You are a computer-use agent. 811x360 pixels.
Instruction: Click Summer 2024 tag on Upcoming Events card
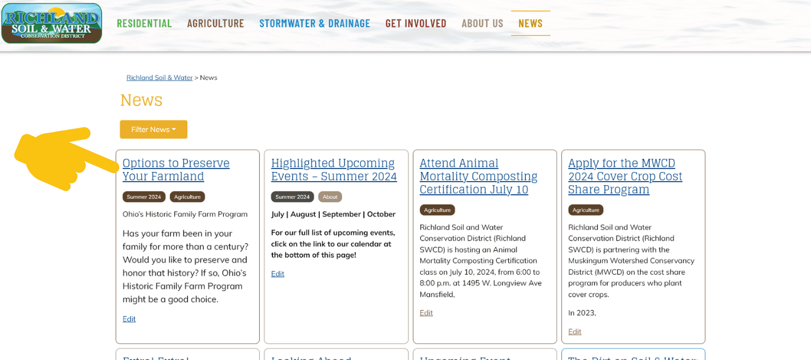pyautogui.click(x=292, y=197)
